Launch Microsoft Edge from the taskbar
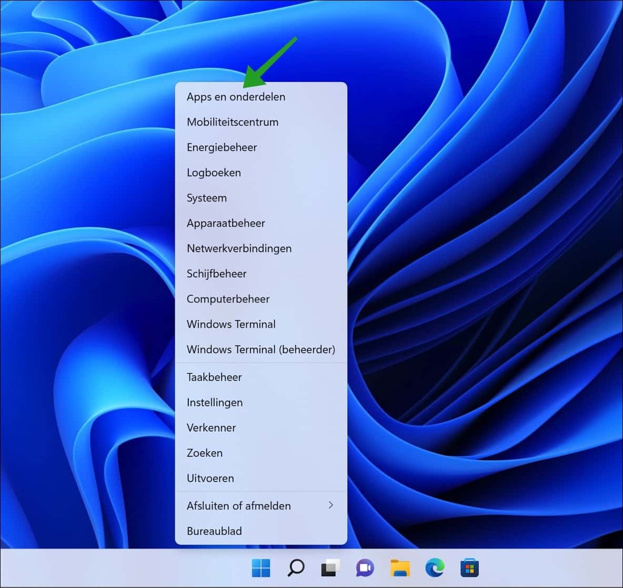This screenshot has width=623, height=588. 434,568
